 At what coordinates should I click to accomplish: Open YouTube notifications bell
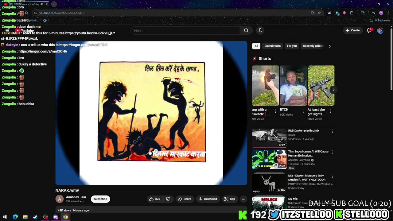click(369, 30)
